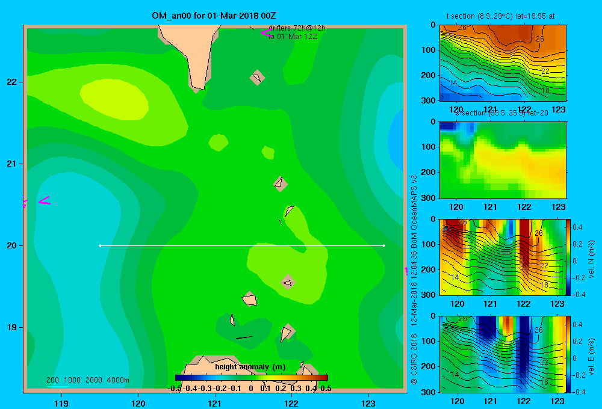Click latitude tick label '22' on the main map

coord(12,82)
